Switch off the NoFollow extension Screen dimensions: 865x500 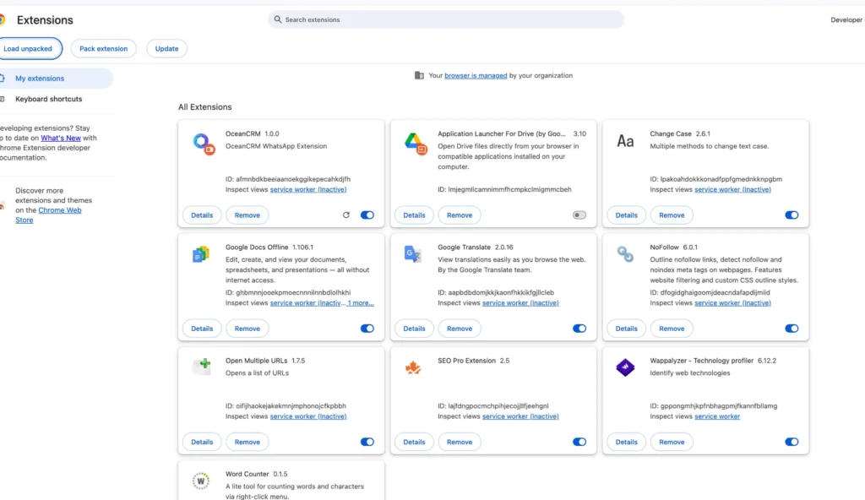point(792,329)
